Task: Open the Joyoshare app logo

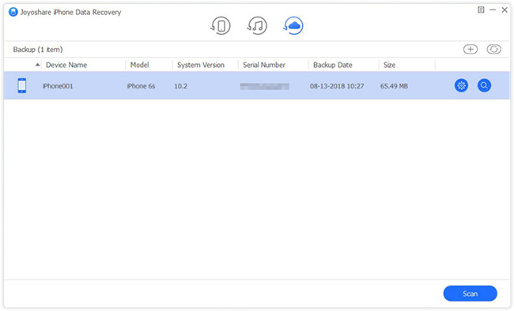Action: click(x=13, y=12)
